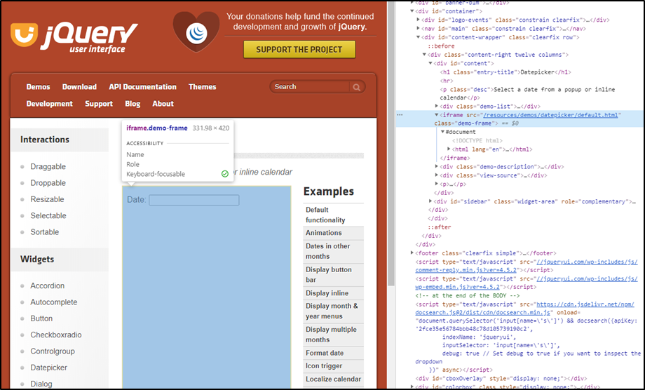The image size is (645, 390).
Task: Select the Display inline example
Action: pos(333,293)
